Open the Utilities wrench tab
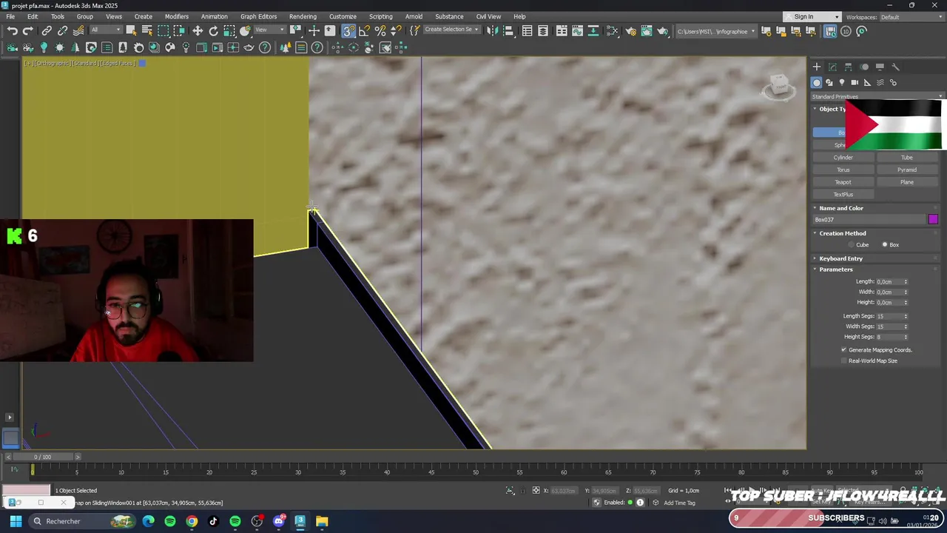Screen dimensions: 947x533 pos(895,67)
